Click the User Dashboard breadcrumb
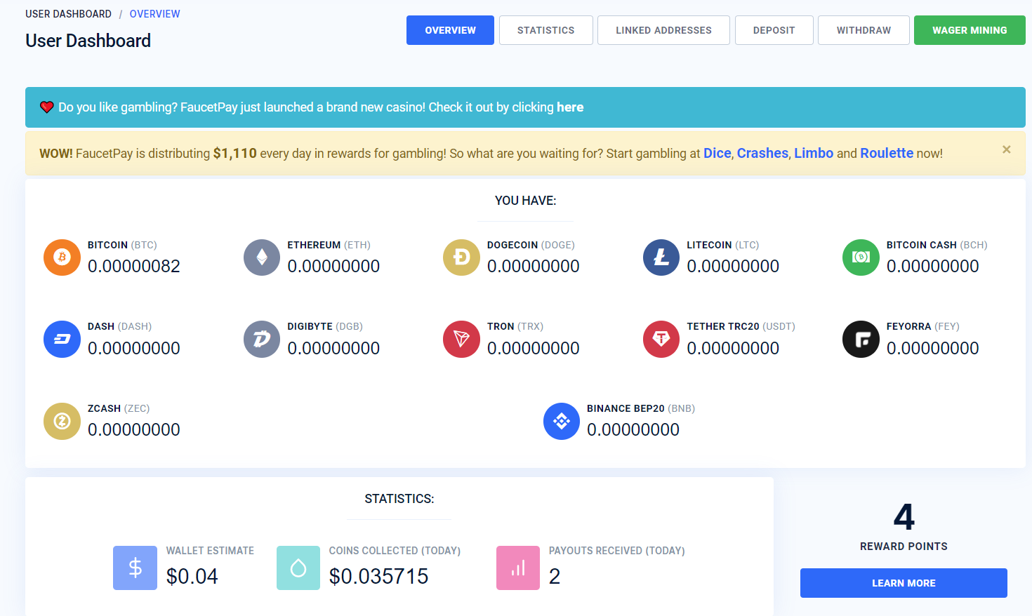The width and height of the screenshot is (1032, 616). [x=68, y=14]
